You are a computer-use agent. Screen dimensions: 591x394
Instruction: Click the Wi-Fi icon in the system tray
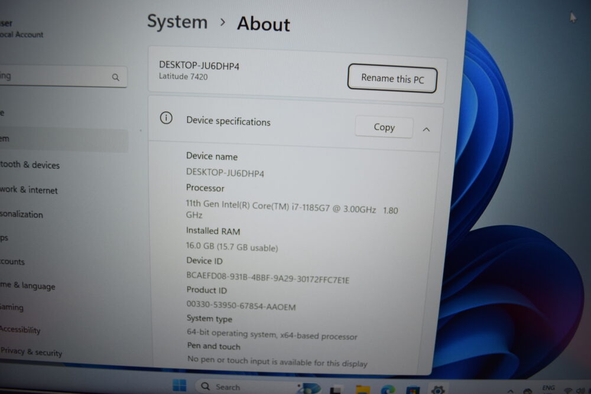point(568,391)
